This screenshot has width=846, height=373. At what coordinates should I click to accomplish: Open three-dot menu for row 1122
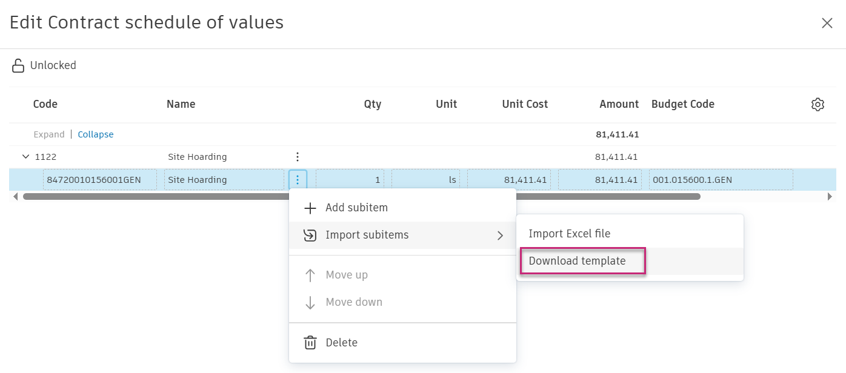click(x=297, y=157)
